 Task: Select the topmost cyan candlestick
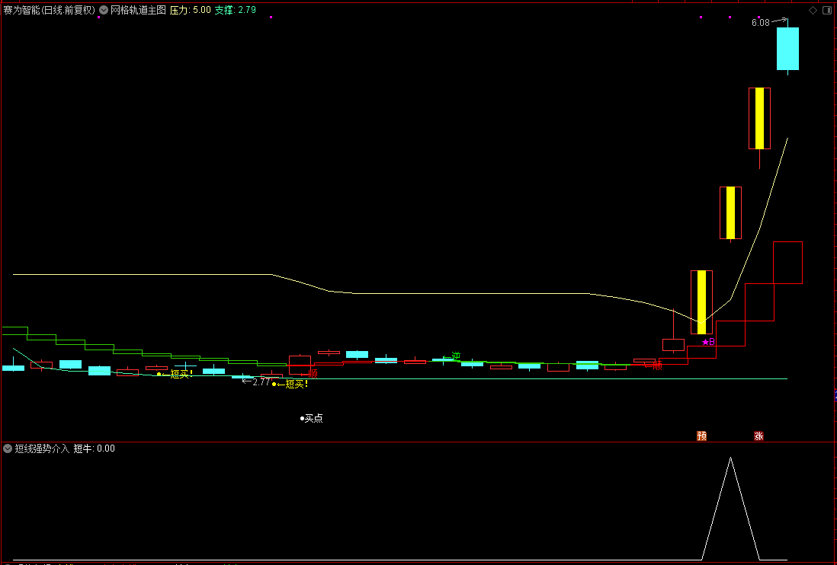coord(787,49)
